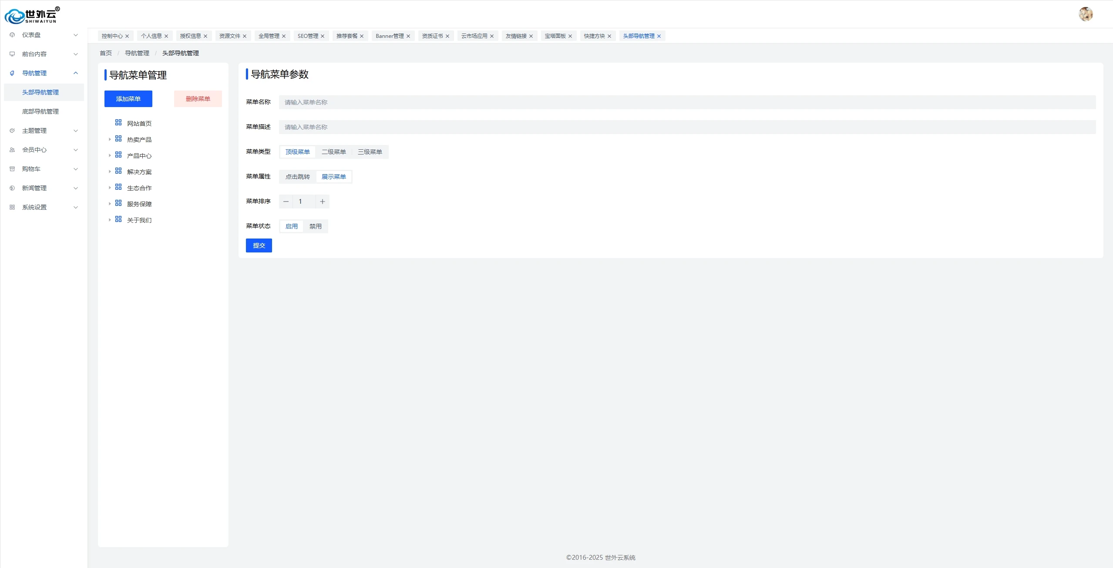Click the blue 提交 submit button

click(x=259, y=245)
